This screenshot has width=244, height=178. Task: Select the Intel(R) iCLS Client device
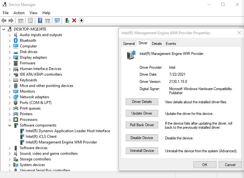pos(41,137)
